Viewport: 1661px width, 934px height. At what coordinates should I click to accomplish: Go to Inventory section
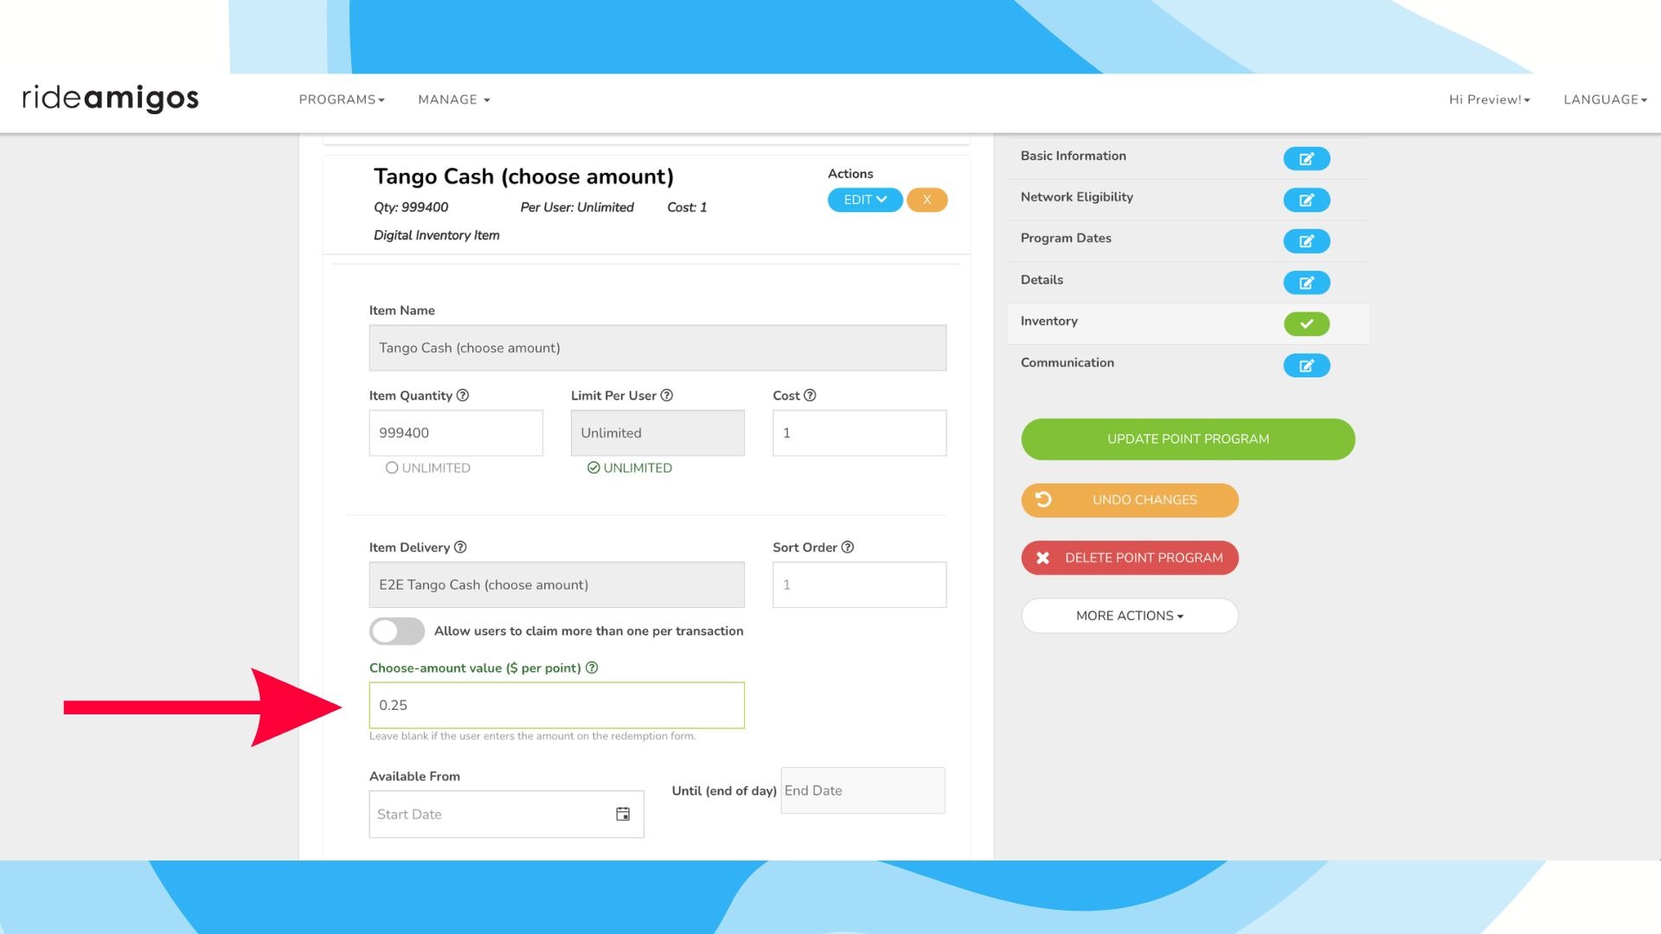click(x=1049, y=321)
